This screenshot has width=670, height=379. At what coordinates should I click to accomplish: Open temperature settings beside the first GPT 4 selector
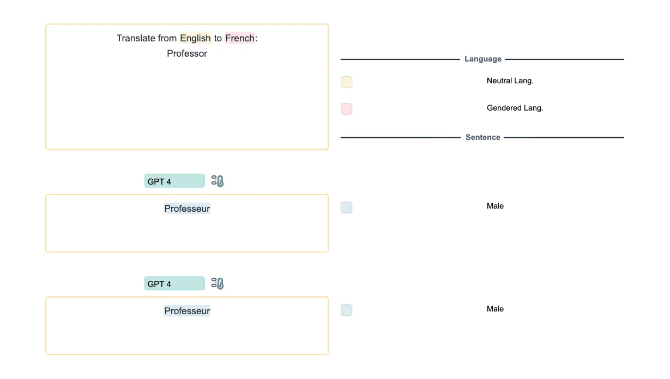tap(218, 181)
